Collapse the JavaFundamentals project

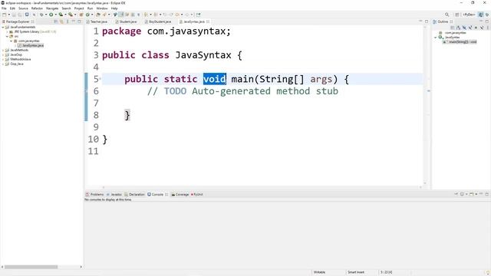3,28
